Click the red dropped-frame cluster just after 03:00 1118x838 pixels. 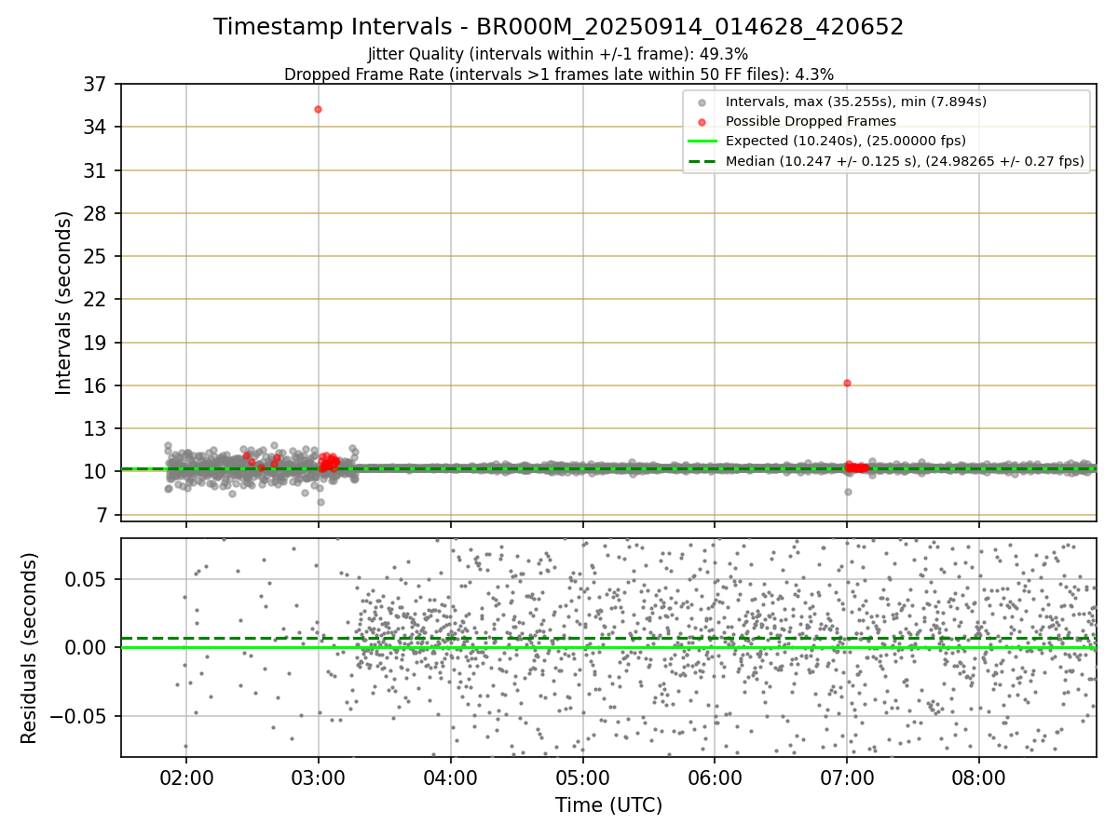329,462
